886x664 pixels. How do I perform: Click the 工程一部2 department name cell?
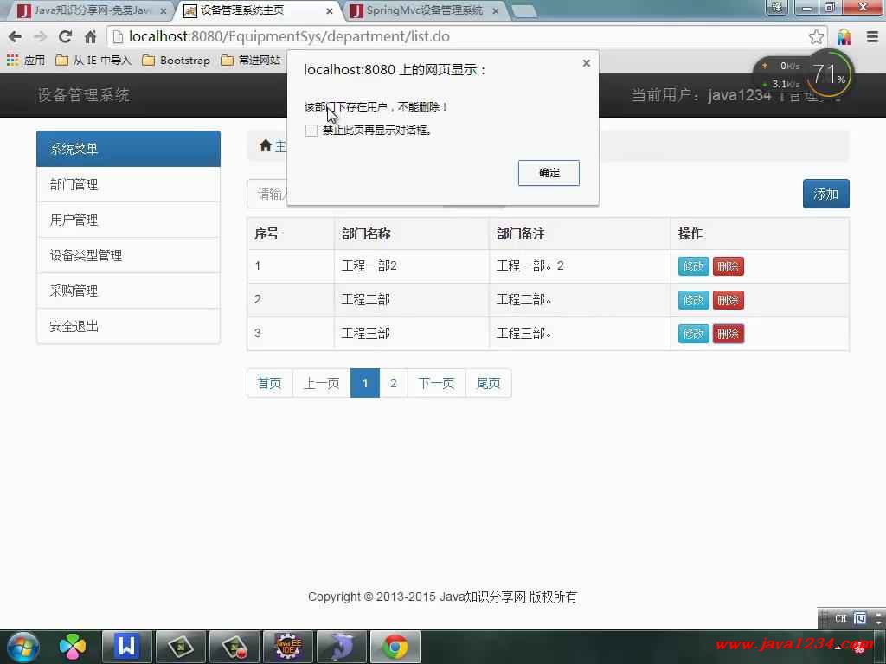click(411, 266)
